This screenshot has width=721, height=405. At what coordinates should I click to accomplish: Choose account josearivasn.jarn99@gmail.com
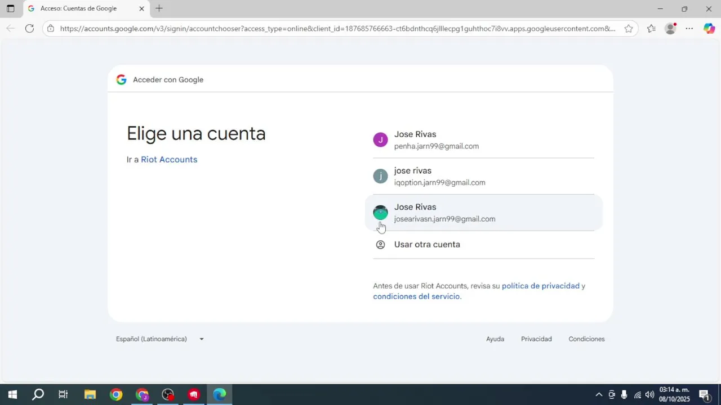tap(483, 213)
